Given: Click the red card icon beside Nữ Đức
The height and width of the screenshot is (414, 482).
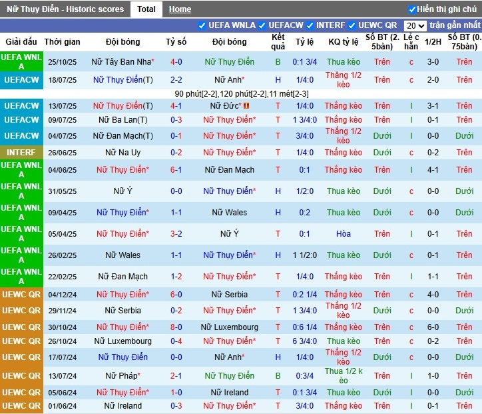Looking at the screenshot, I should point(246,106).
